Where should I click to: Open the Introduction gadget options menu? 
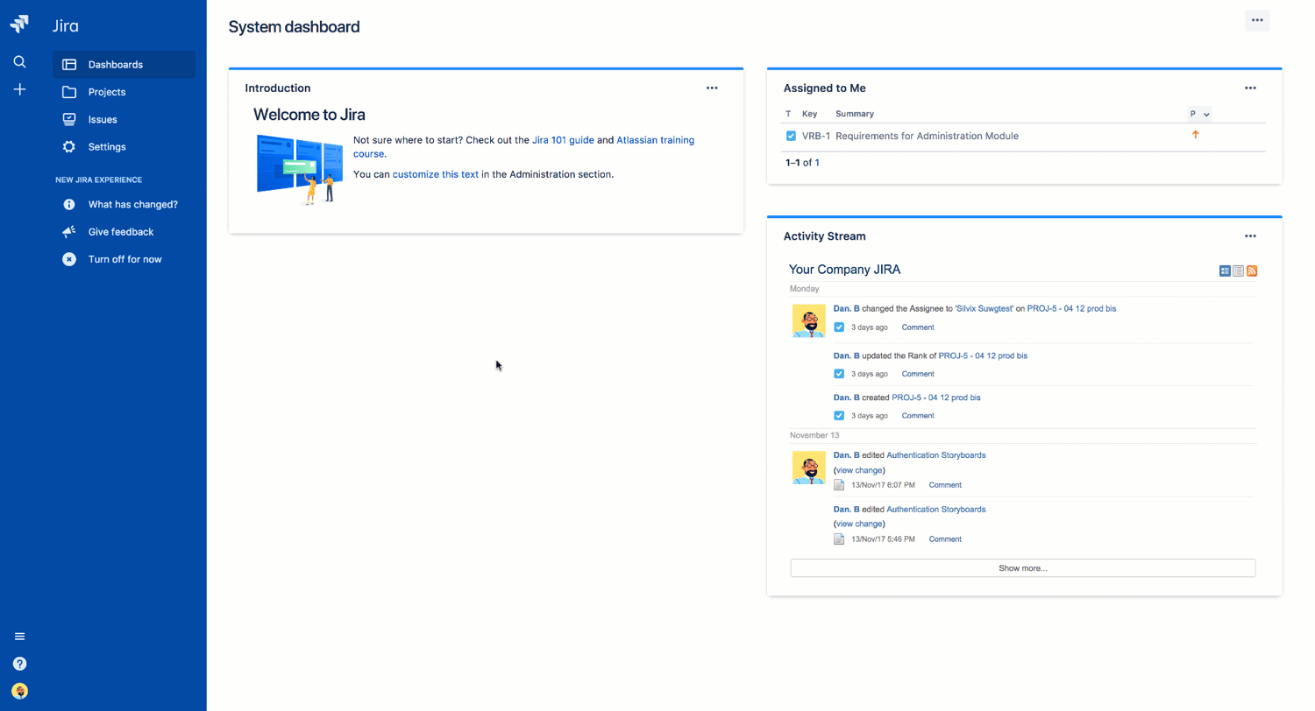pyautogui.click(x=712, y=88)
